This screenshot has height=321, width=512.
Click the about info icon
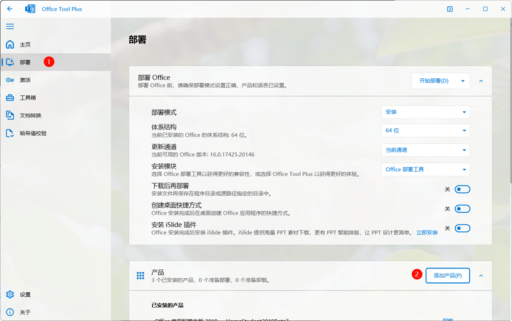(x=10, y=312)
